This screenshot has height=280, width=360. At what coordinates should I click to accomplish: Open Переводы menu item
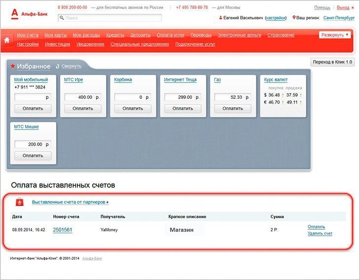point(201,35)
